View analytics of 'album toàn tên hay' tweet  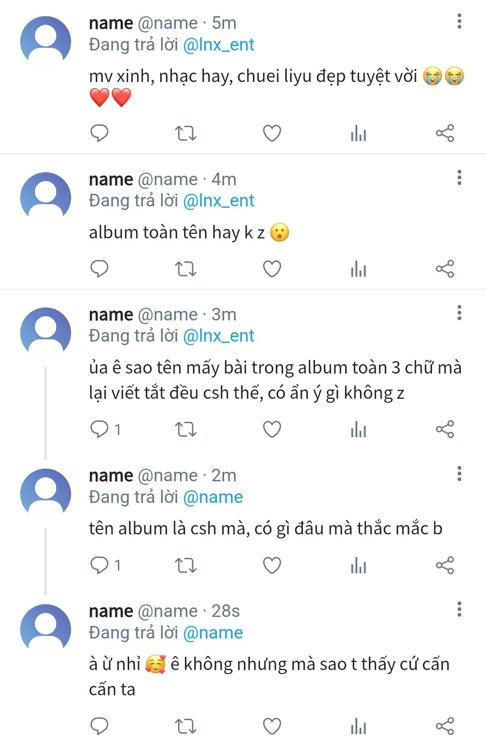pos(358,269)
